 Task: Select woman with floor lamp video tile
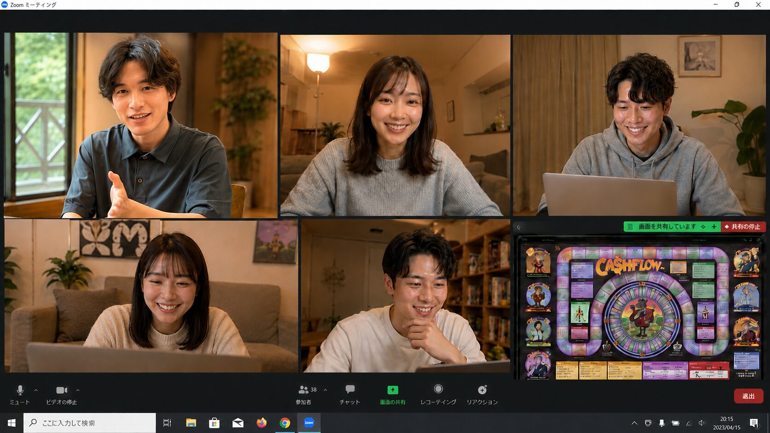tap(395, 125)
